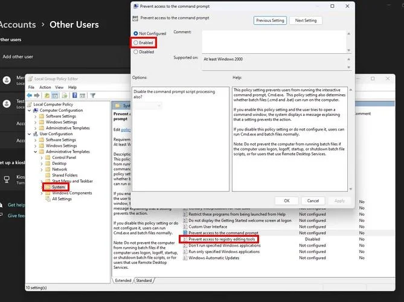Expand Windows Settings under User Configuration
Viewport: 404px width, 302px height.
[36, 146]
